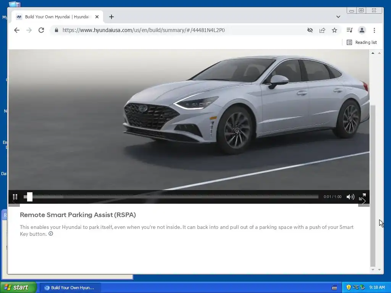Click the Remote Smart Parking Assist heading
The width and height of the screenshot is (391, 293).
pyautogui.click(x=78, y=215)
